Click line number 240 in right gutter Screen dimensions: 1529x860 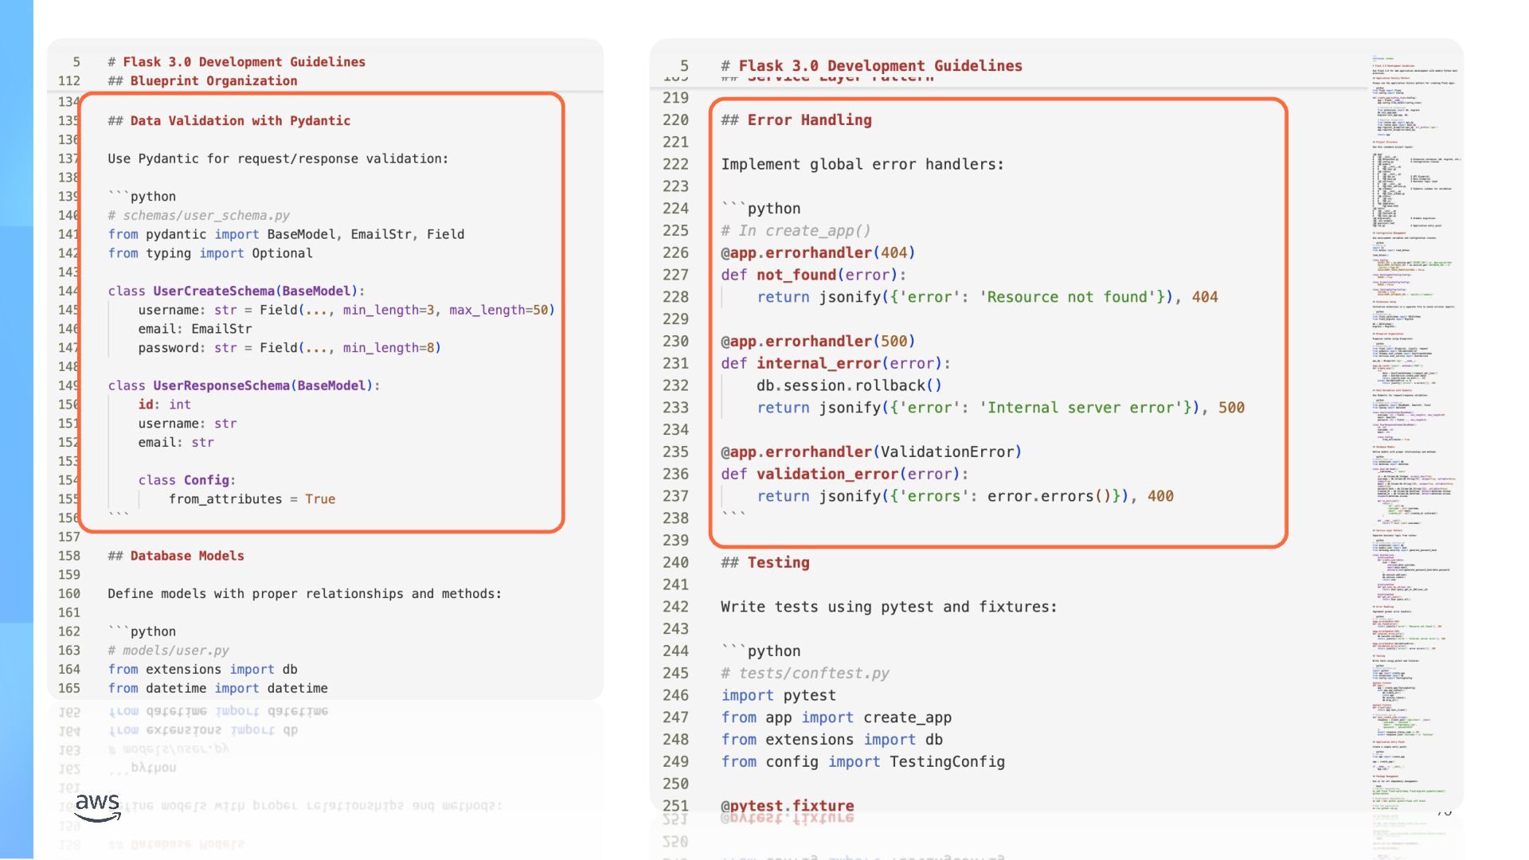point(675,563)
